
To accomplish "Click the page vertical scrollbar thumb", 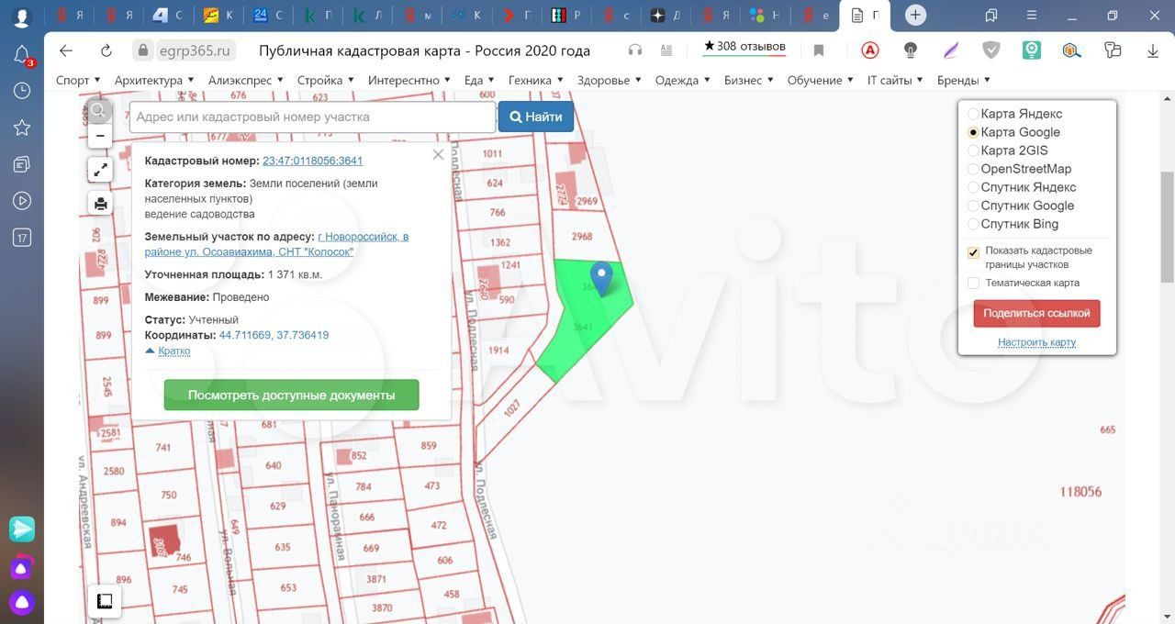I will coord(1168,227).
